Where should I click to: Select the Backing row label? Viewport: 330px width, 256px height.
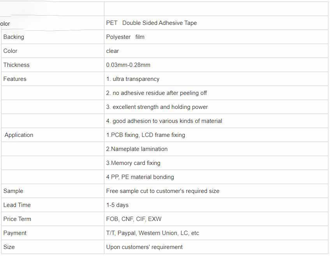tap(14, 37)
